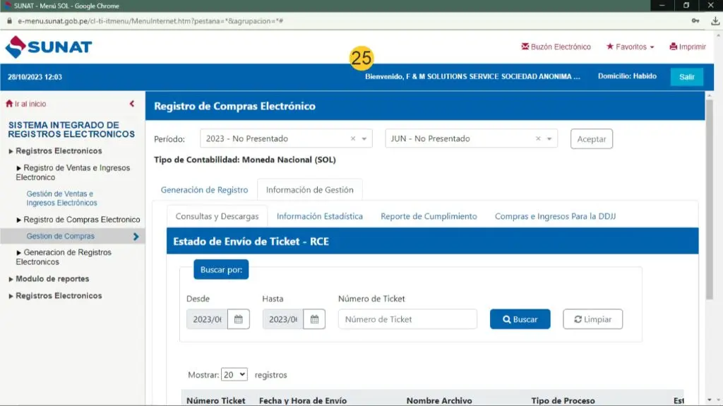Clear the 2023 year selection with x

[353, 139]
